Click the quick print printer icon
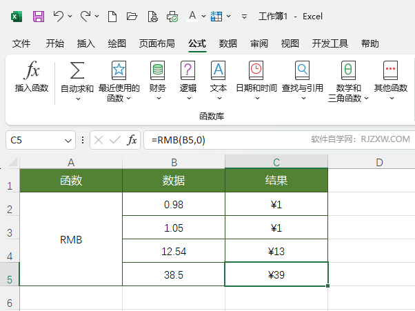Screen dimensions: 415x311 click(172, 17)
